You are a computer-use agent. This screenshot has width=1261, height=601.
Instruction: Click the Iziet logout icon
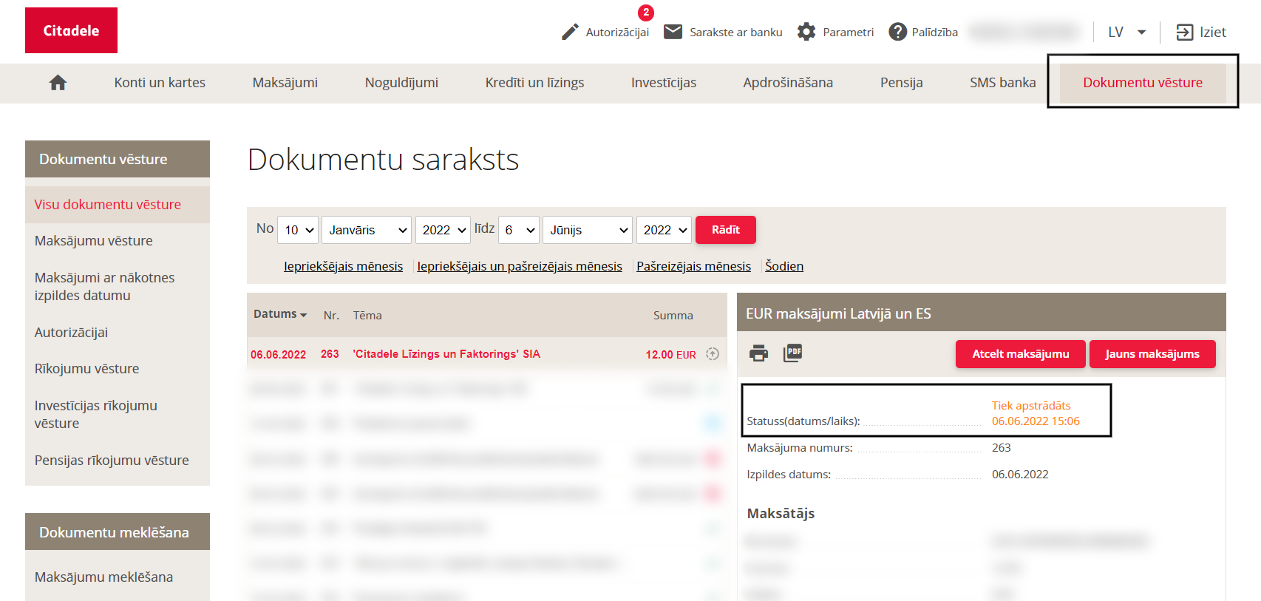coord(1184,32)
